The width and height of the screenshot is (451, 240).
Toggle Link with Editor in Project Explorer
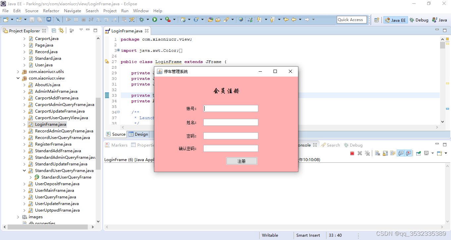61,30
